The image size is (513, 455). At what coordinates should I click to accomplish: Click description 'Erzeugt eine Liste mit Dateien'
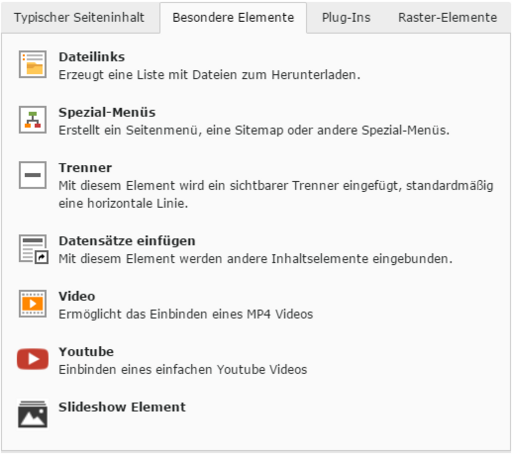[x=209, y=75]
